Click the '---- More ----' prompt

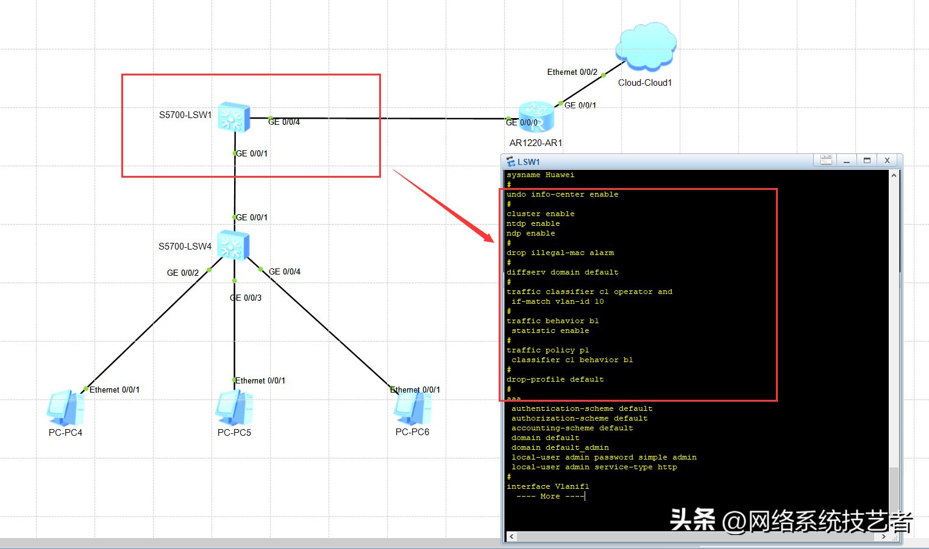550,497
